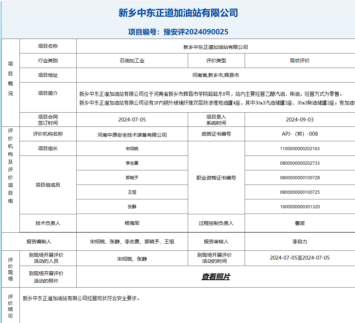Select technical lead 杨海军
The image size is (355, 323).
[x=132, y=223]
